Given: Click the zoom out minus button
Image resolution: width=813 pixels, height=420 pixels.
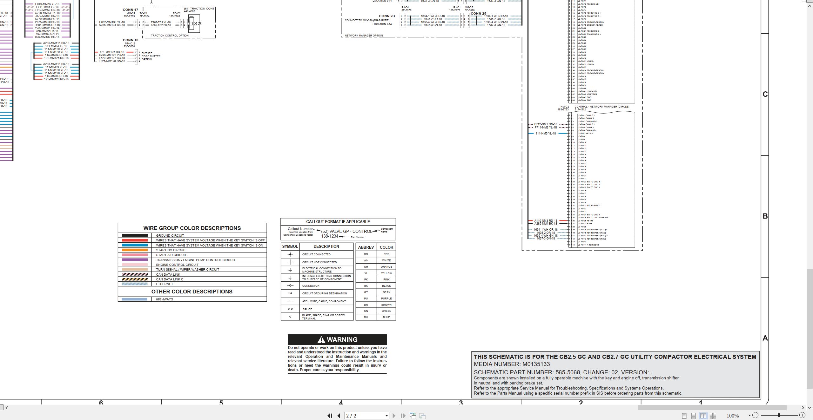Looking at the screenshot, I should click(x=756, y=415).
